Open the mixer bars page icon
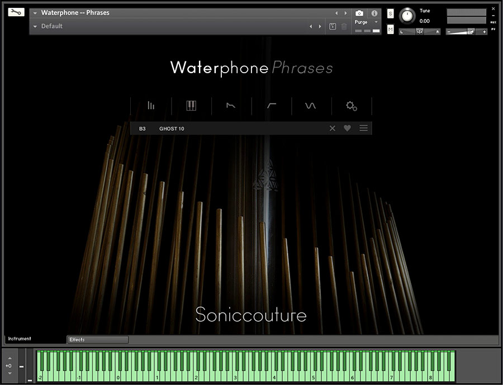Screen dimensions: 503x385 pyautogui.click(x=151, y=106)
